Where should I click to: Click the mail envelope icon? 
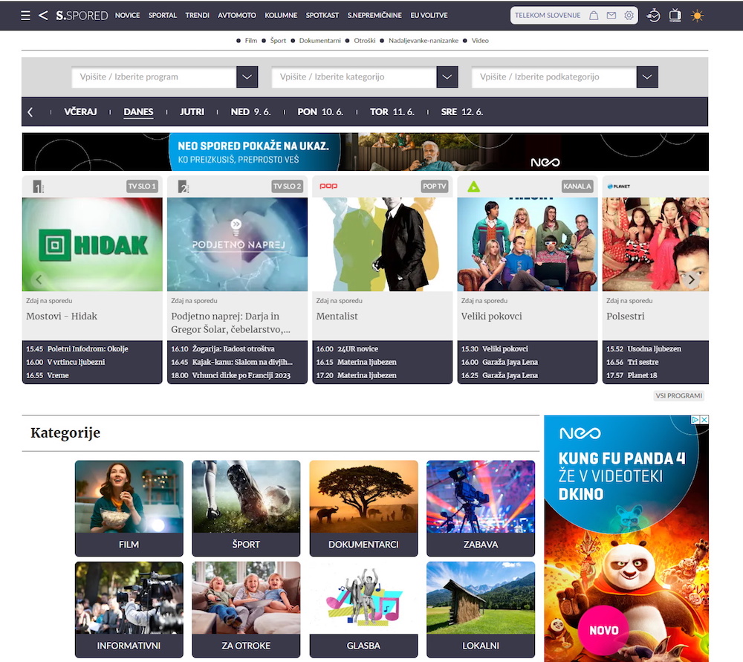click(611, 16)
